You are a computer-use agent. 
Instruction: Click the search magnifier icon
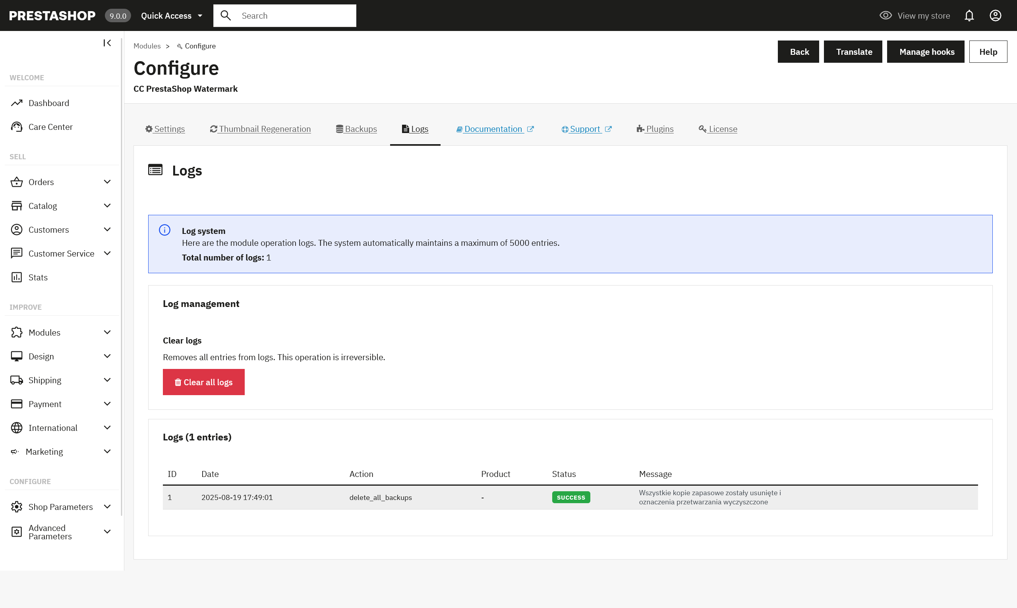tap(226, 15)
